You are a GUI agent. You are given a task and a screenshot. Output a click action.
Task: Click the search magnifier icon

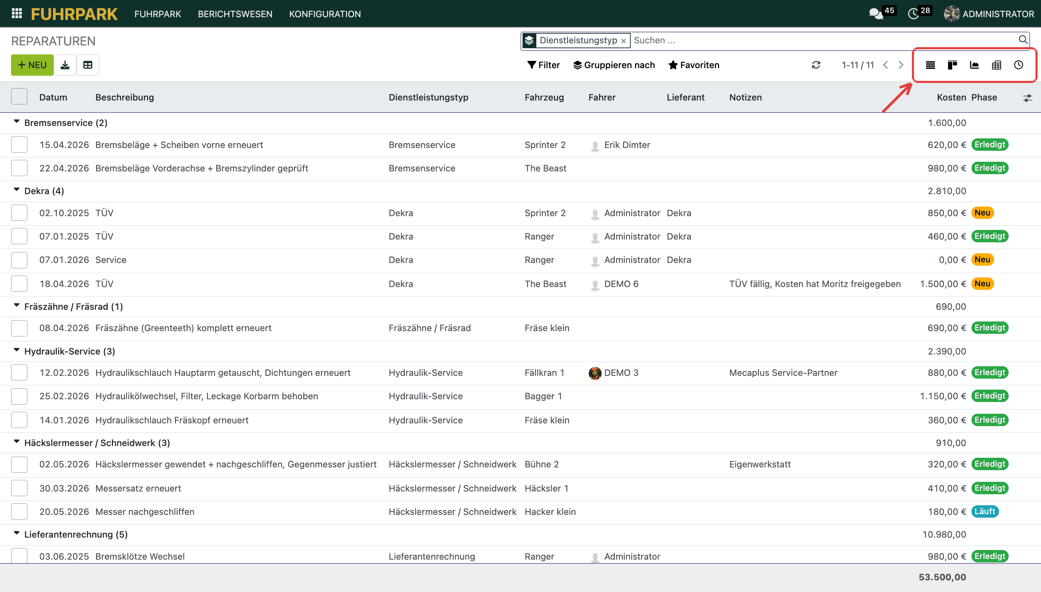pos(1023,40)
